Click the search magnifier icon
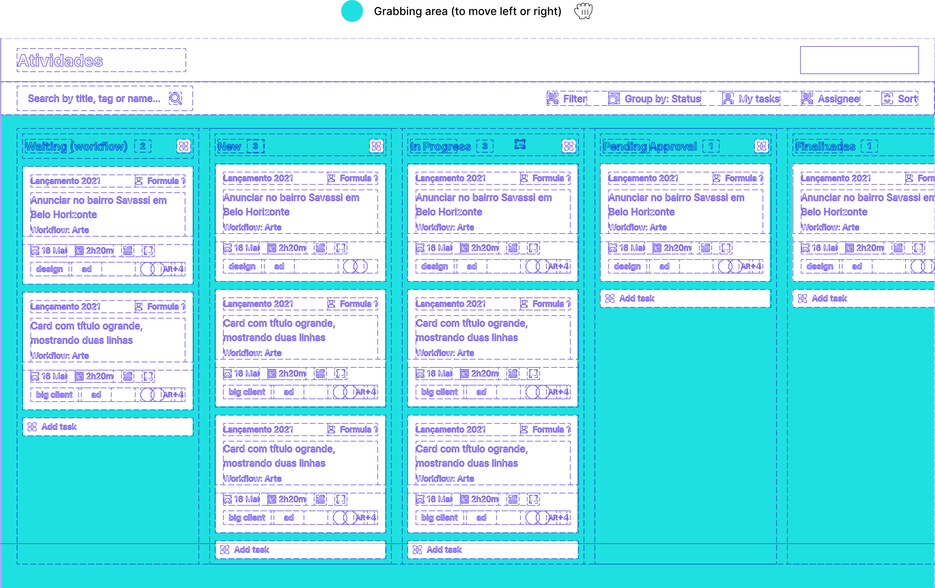Viewport: 935px width, 588px height. point(175,98)
